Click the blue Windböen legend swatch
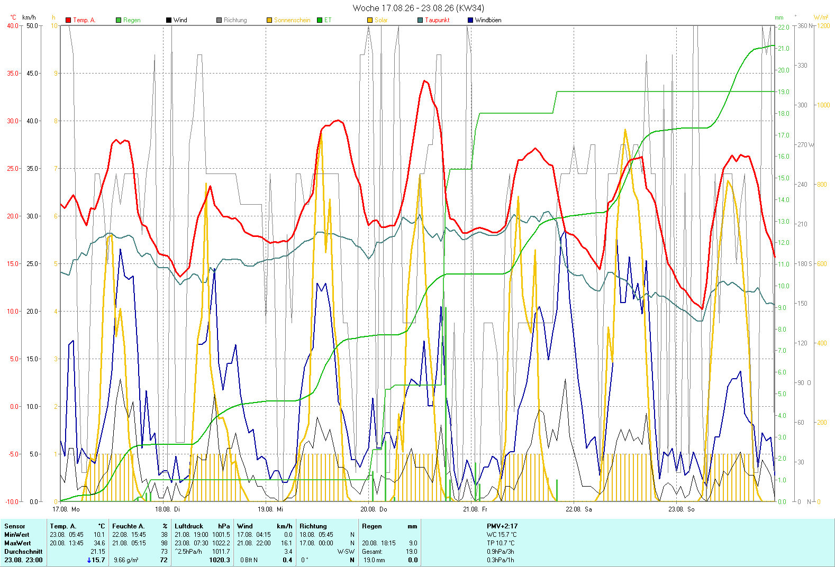Viewport: 835px width, 567px height. coord(470,20)
